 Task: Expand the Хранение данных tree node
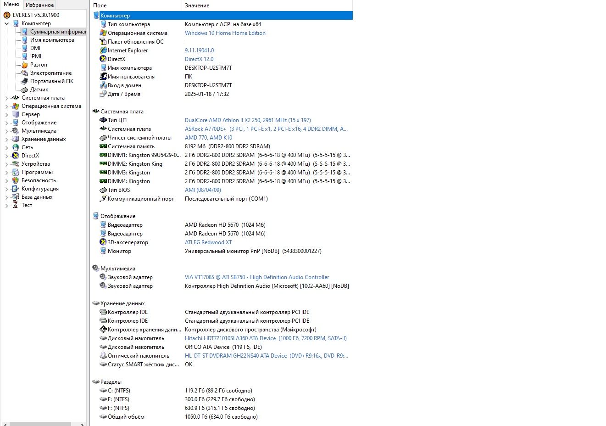coord(6,139)
